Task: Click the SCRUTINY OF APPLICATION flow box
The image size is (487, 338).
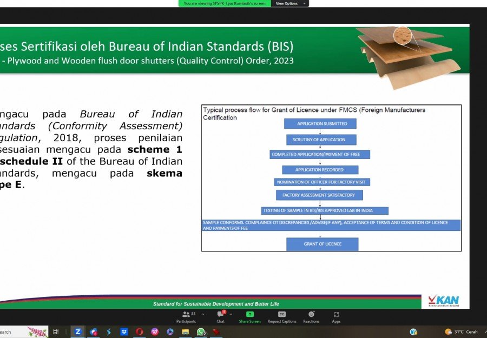Action: click(x=321, y=140)
